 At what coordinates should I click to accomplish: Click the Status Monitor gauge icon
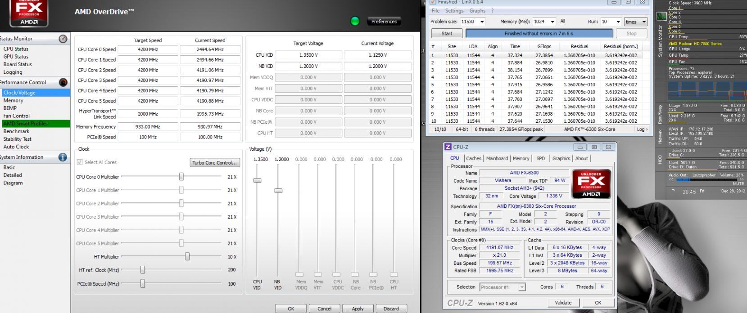pos(63,39)
